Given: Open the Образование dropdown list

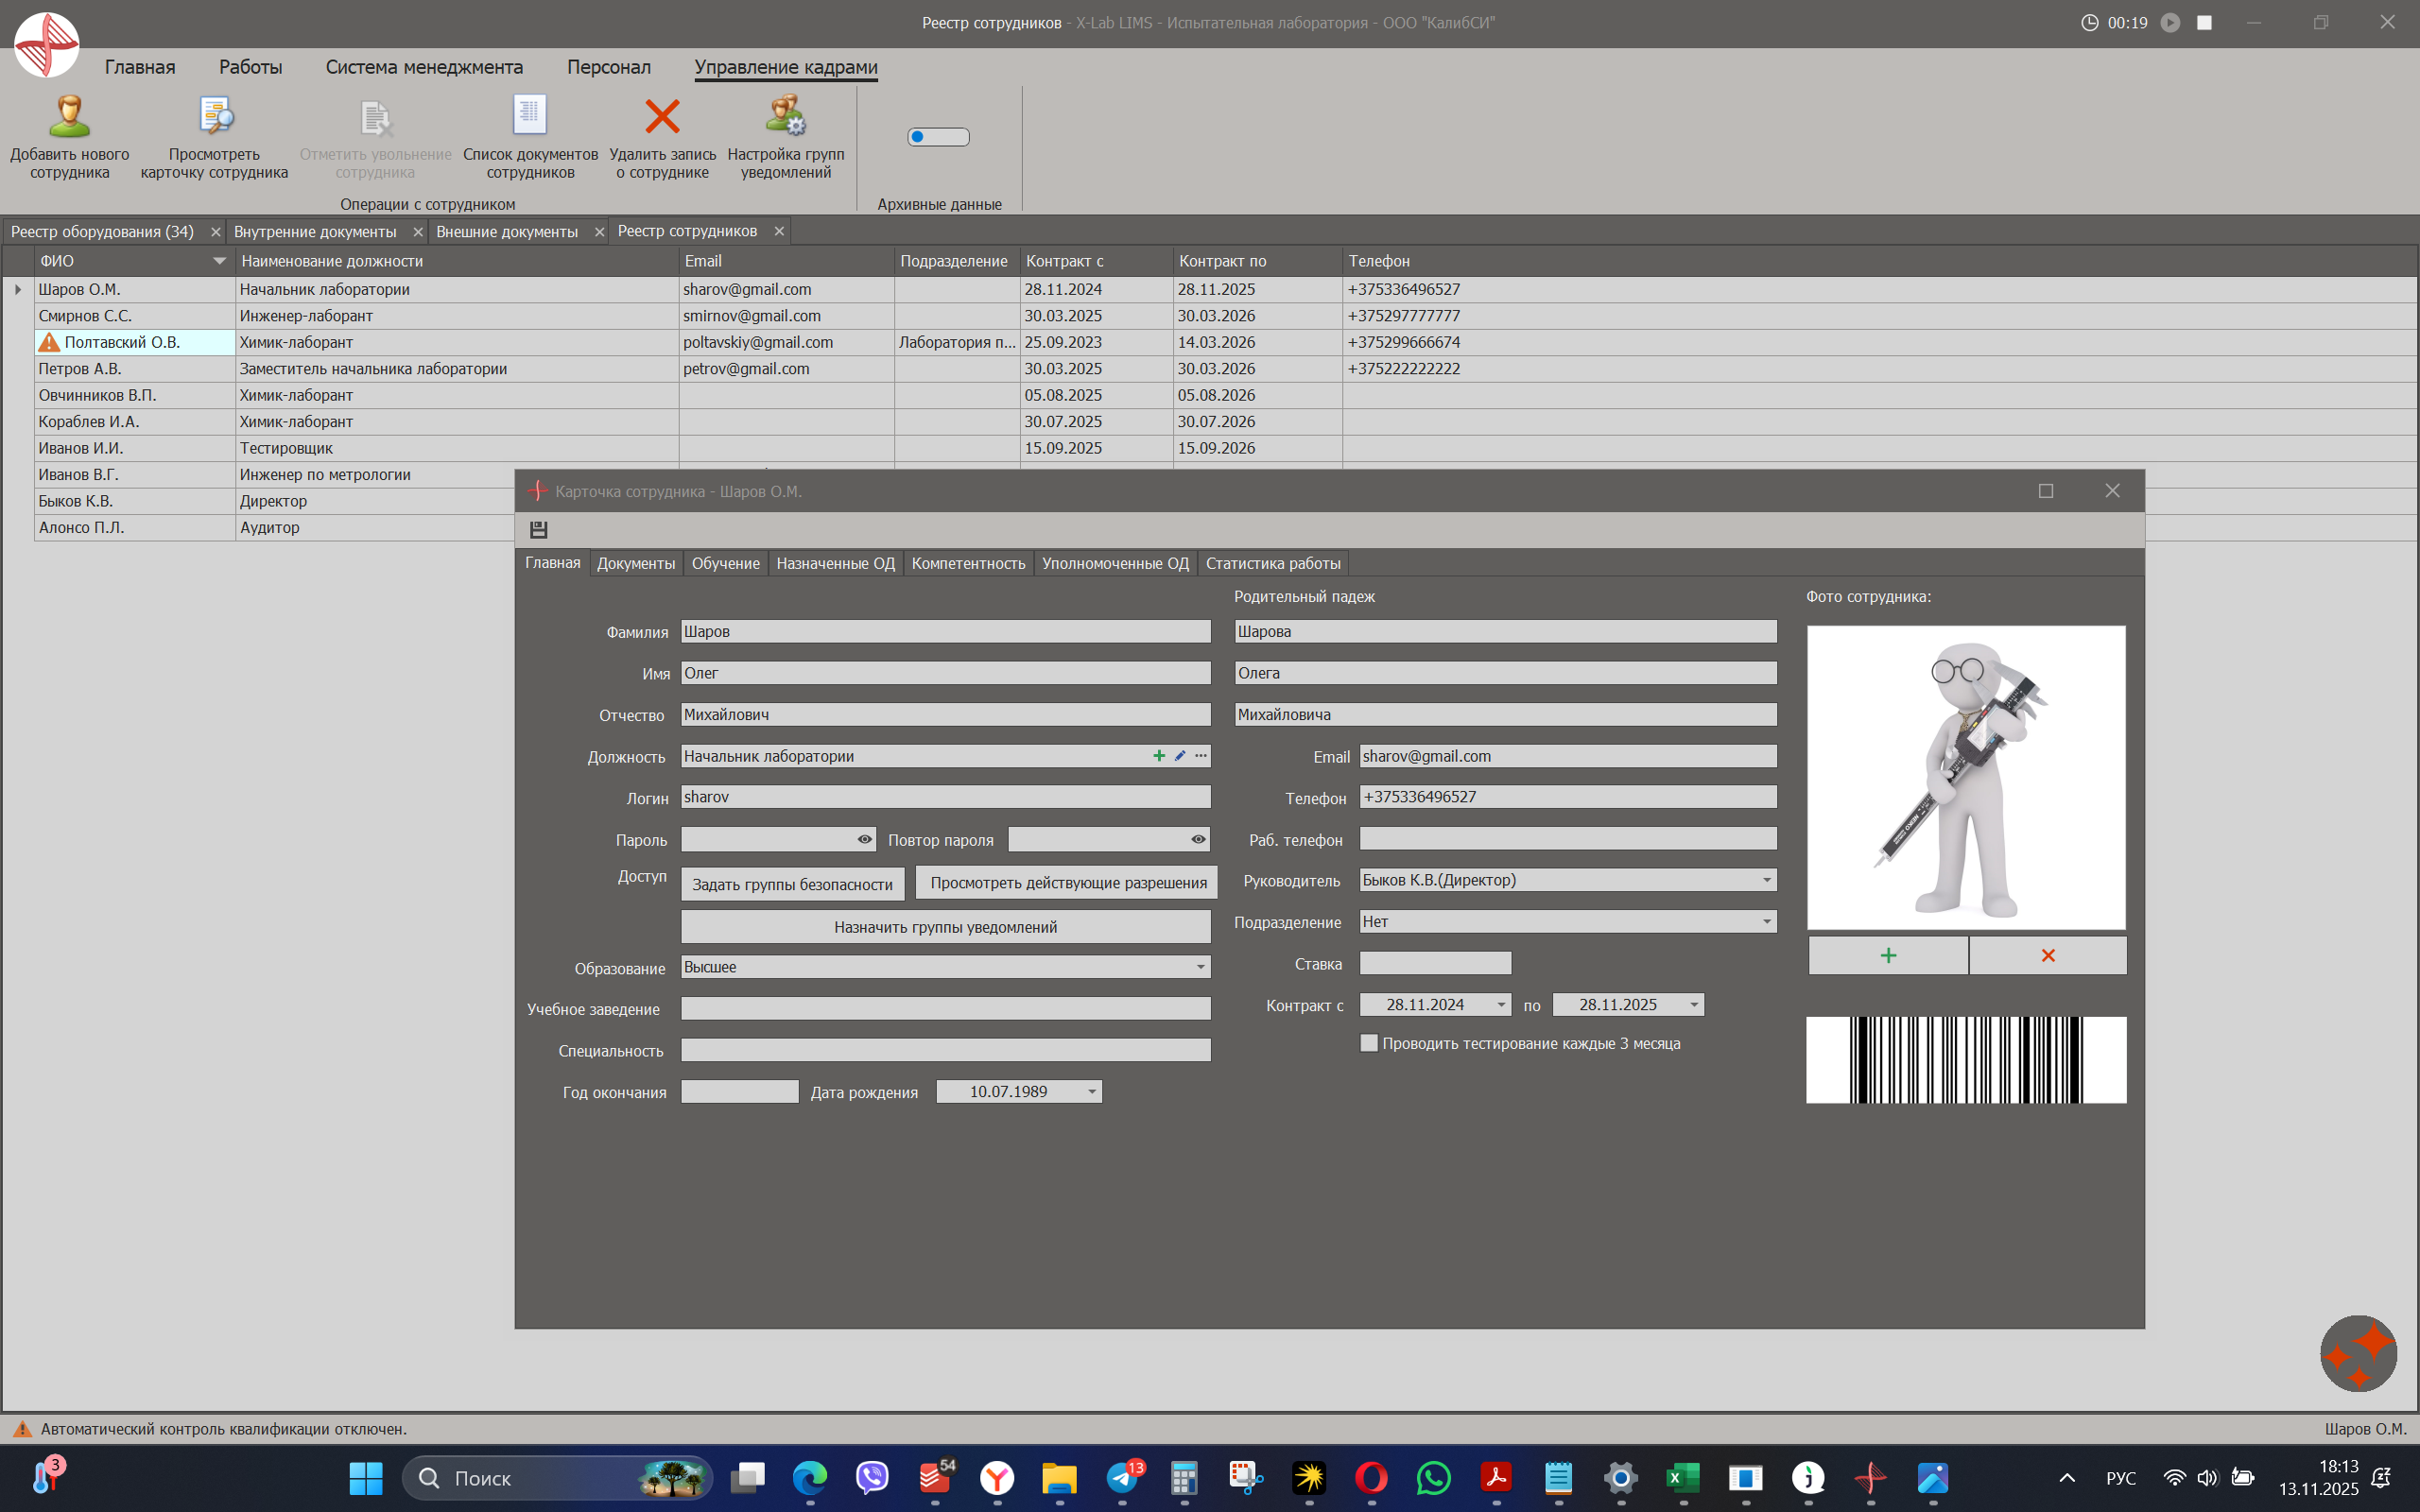Looking at the screenshot, I should [x=1200, y=967].
